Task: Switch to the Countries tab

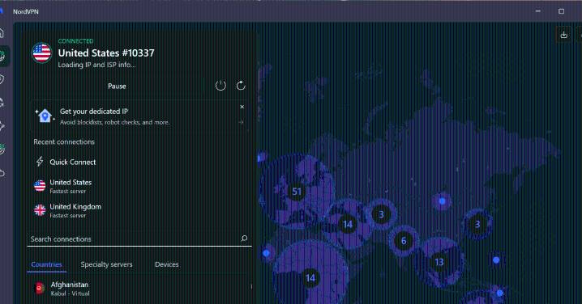Action: click(x=46, y=264)
